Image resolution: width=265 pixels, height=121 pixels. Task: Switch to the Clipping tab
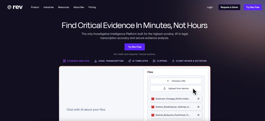(160, 61)
